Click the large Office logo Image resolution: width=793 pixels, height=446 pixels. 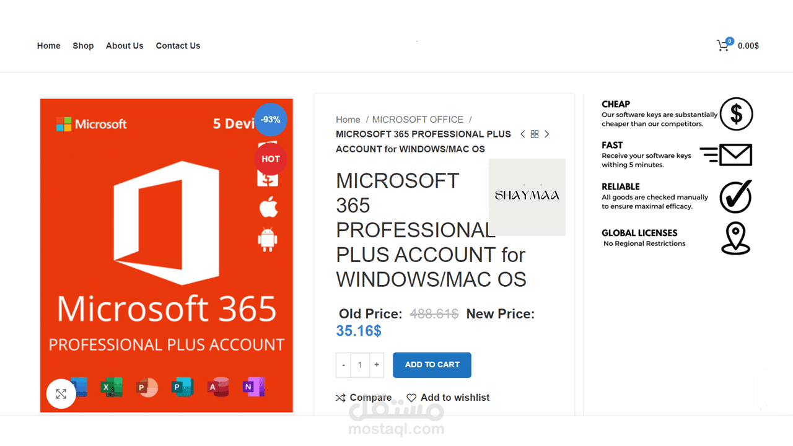(166, 223)
